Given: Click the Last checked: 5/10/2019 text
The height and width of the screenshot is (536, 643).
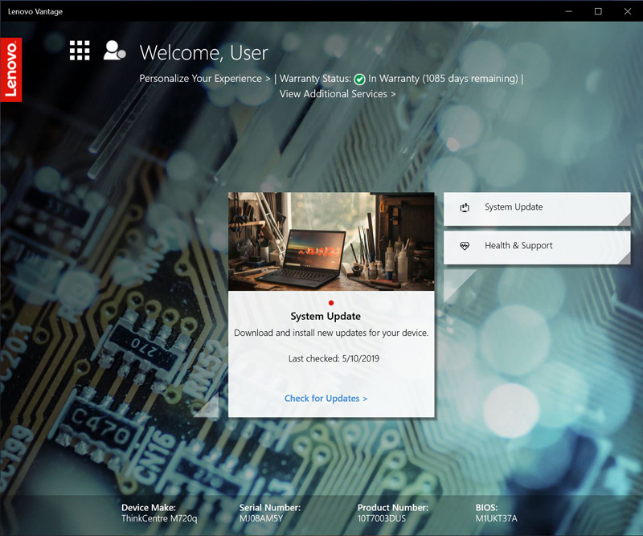Looking at the screenshot, I should [x=334, y=358].
